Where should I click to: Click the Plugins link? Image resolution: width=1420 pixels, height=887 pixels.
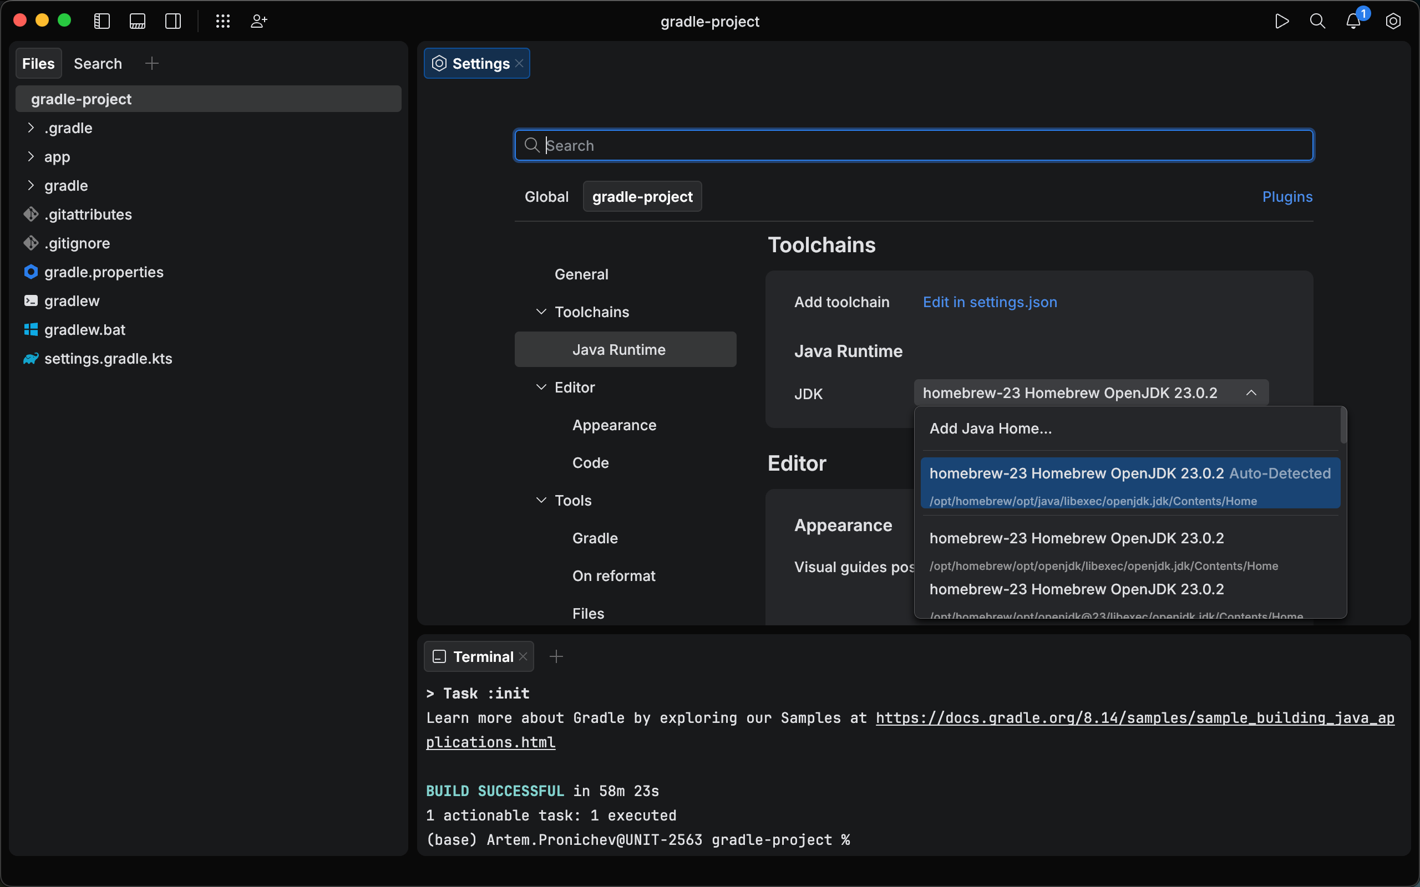click(x=1287, y=196)
